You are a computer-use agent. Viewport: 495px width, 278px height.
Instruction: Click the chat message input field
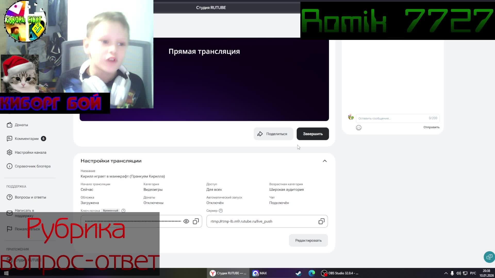[392, 118]
